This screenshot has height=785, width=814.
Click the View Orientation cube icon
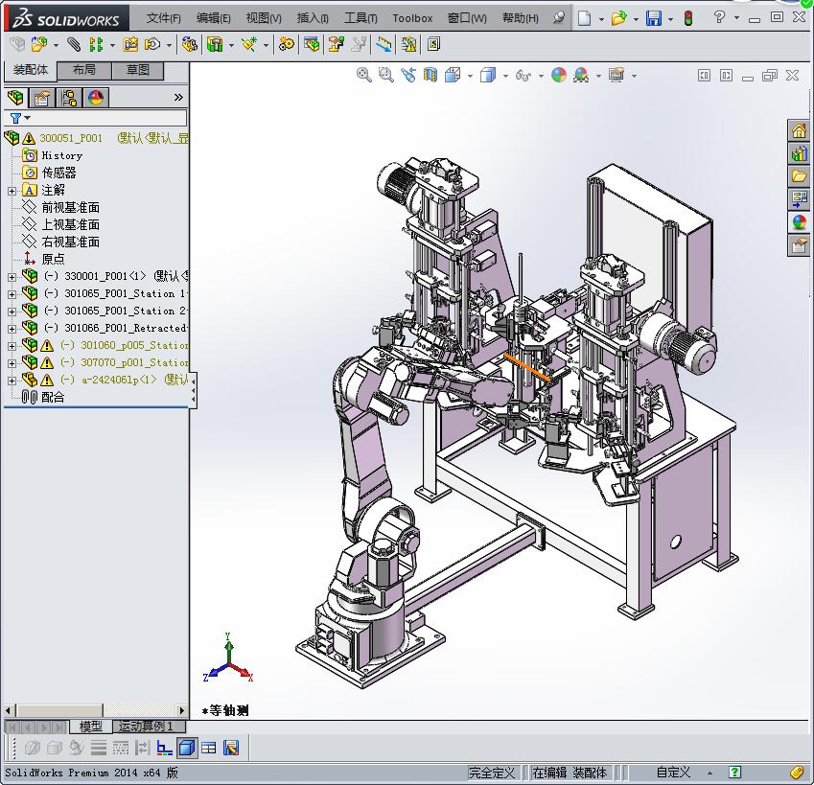(453, 75)
